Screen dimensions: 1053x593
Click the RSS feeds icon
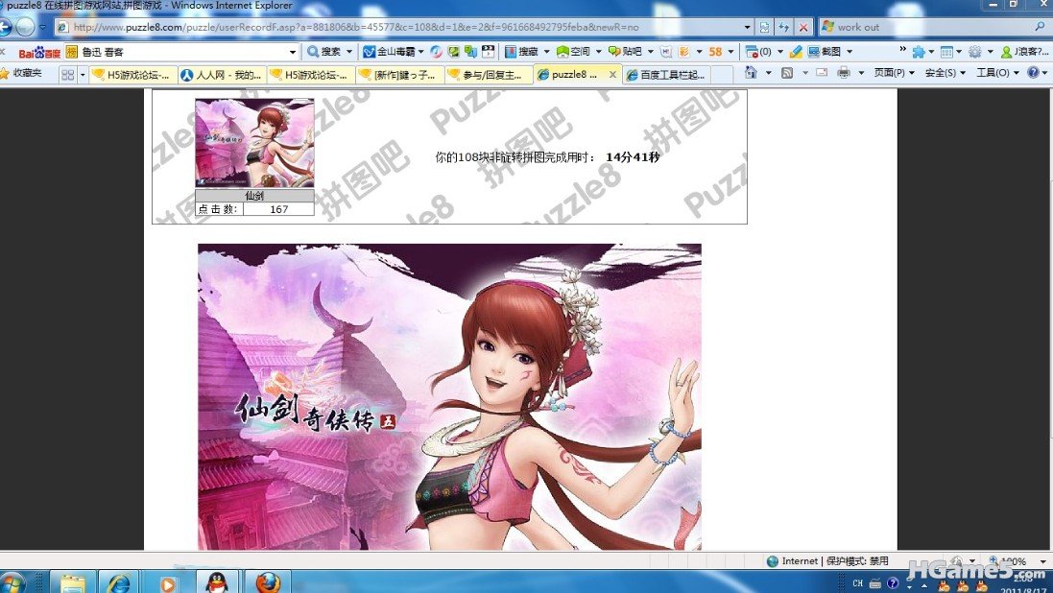[x=787, y=73]
